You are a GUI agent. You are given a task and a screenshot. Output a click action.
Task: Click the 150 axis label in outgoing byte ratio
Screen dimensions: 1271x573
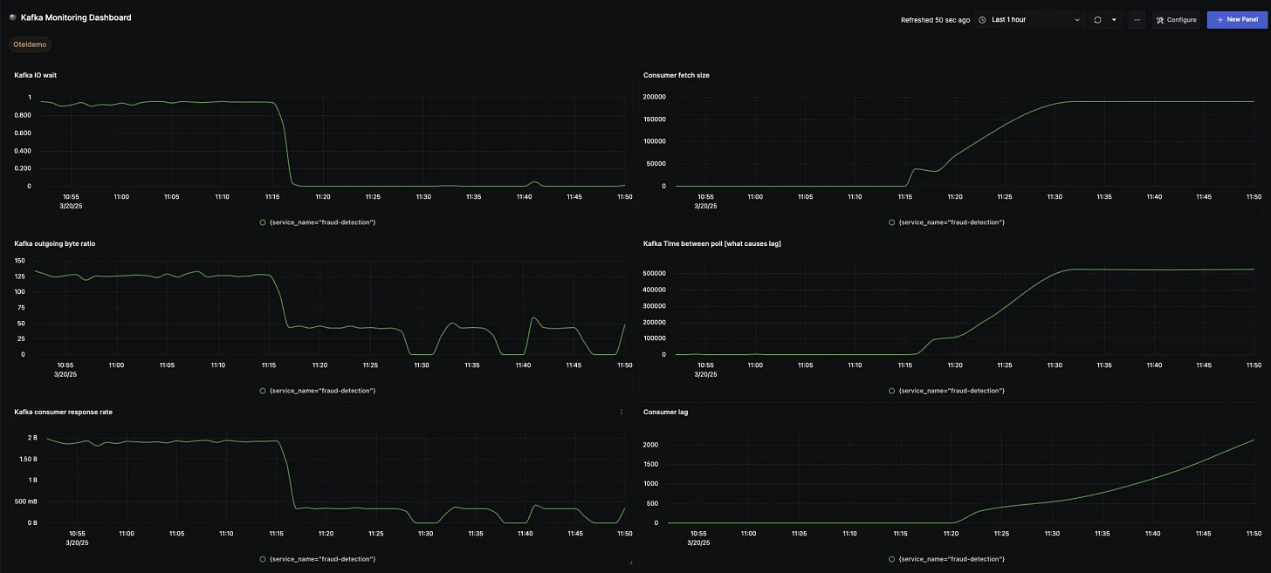[x=19, y=261]
